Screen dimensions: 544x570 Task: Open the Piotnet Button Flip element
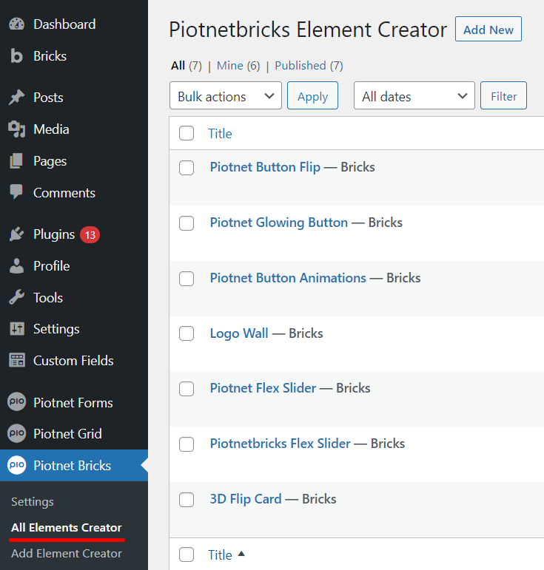coord(265,167)
